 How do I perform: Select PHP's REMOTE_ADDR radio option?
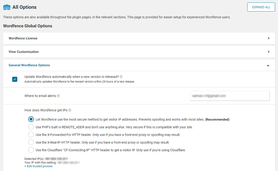tap(31, 127)
